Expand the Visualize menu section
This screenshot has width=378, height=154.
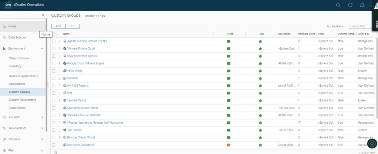tap(42, 117)
